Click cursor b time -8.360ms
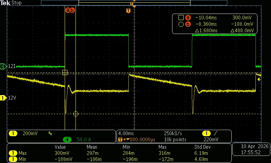The width and height of the screenshot is (271, 163). click(206, 24)
